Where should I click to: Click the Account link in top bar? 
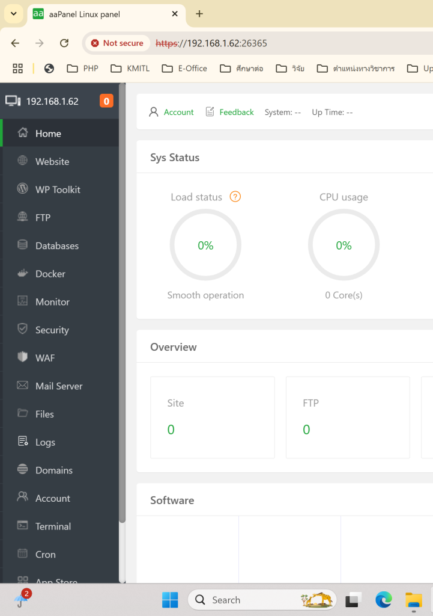(x=178, y=112)
